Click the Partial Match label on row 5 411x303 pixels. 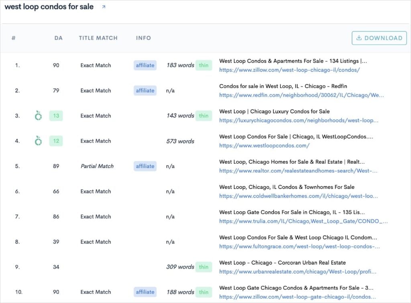coord(97,166)
